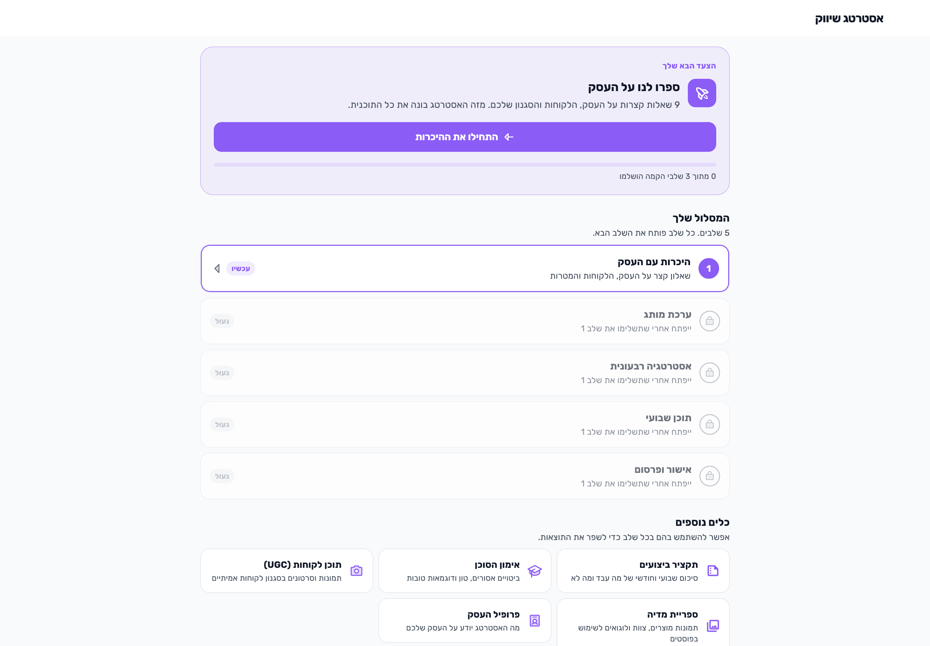
Task: Click the rocket icon in the next-step card
Action: click(x=702, y=93)
